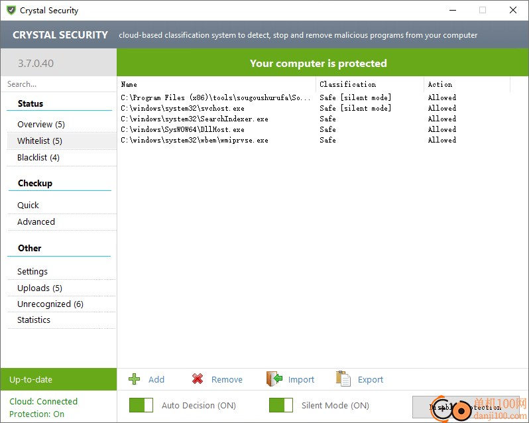Sort by the Classification column header
Viewport: 529px width, 423px height.
pos(370,84)
